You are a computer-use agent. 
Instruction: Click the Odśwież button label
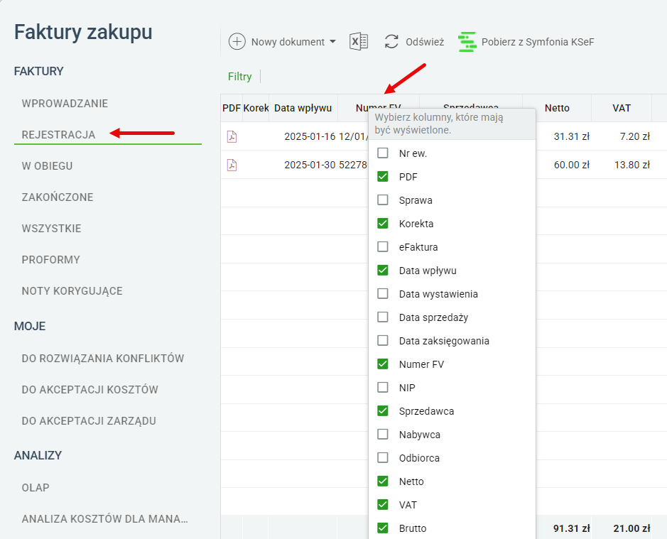click(425, 42)
